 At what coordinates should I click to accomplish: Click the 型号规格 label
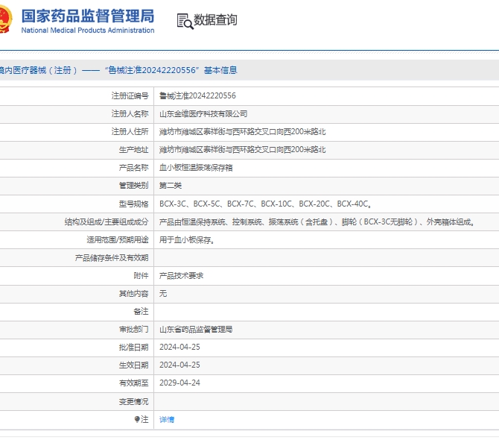coord(133,204)
